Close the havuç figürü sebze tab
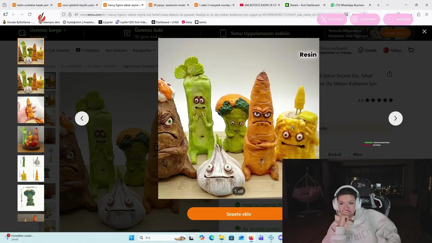Viewport: 432px width, 243px height. (142, 5)
